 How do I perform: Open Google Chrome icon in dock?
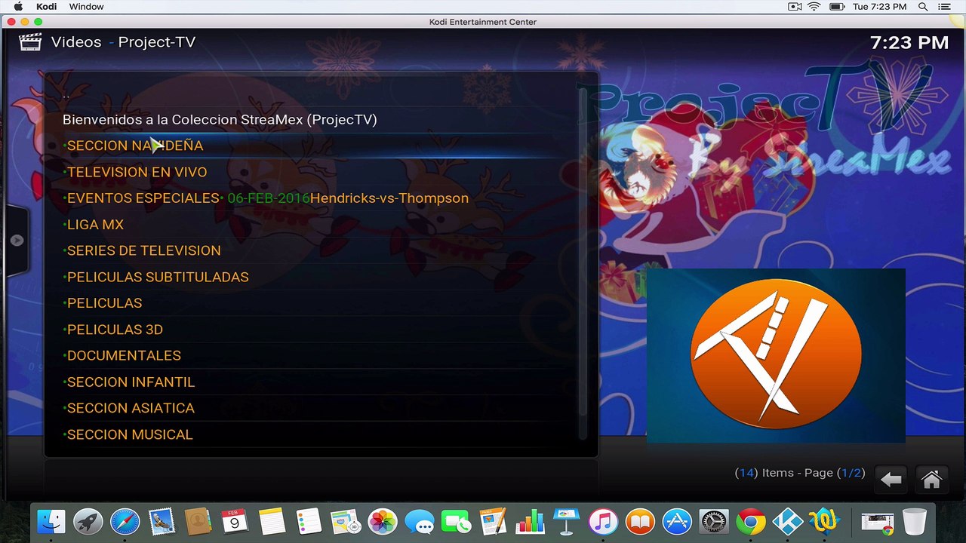(x=751, y=521)
